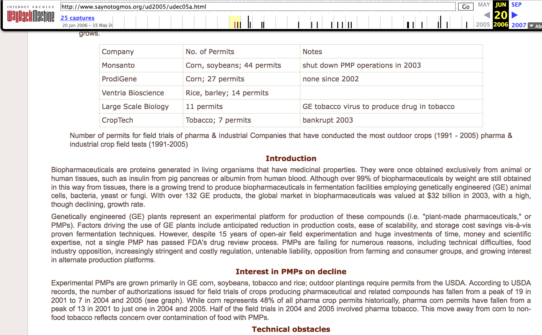This screenshot has width=542, height=335.
Task: Click the CropTech table cell
Action: coord(141,120)
